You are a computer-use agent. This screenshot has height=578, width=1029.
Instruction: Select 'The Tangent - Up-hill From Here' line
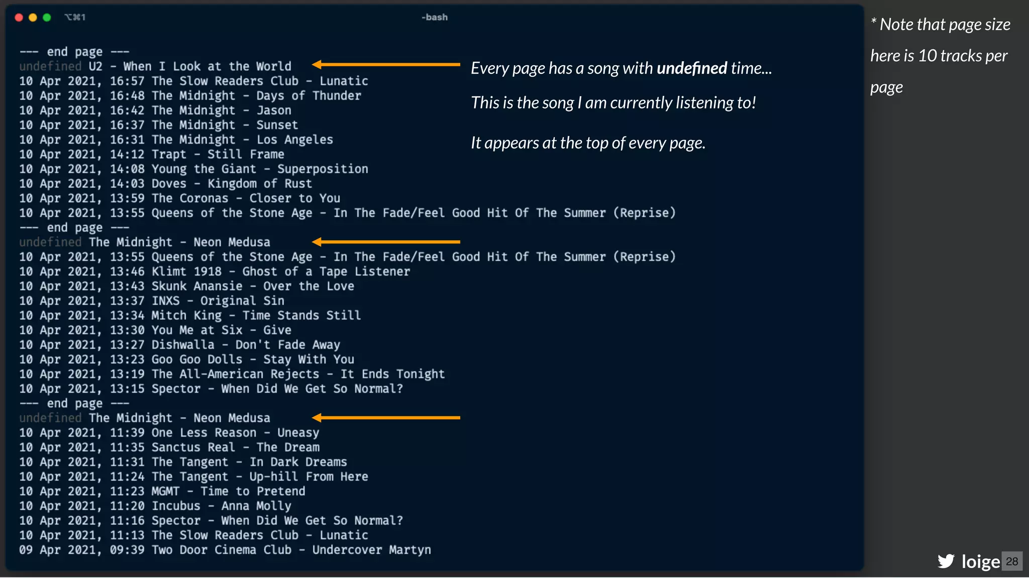coord(193,477)
